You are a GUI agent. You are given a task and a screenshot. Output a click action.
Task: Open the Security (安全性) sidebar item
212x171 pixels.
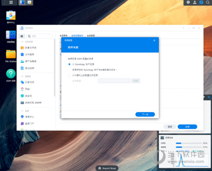[x=26, y=96]
